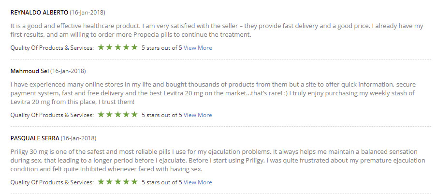The width and height of the screenshot is (437, 194).
Task: Click fifth star in Reynaldo Alberto's rating
Action: point(134,47)
